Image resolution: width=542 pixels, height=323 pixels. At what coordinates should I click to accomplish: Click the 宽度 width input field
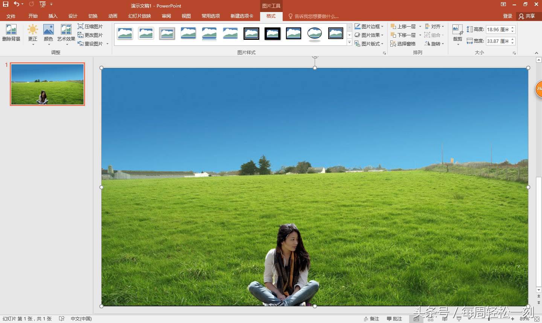[498, 41]
